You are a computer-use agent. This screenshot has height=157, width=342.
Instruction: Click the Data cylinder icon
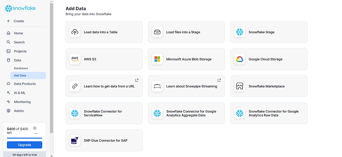click(9, 60)
